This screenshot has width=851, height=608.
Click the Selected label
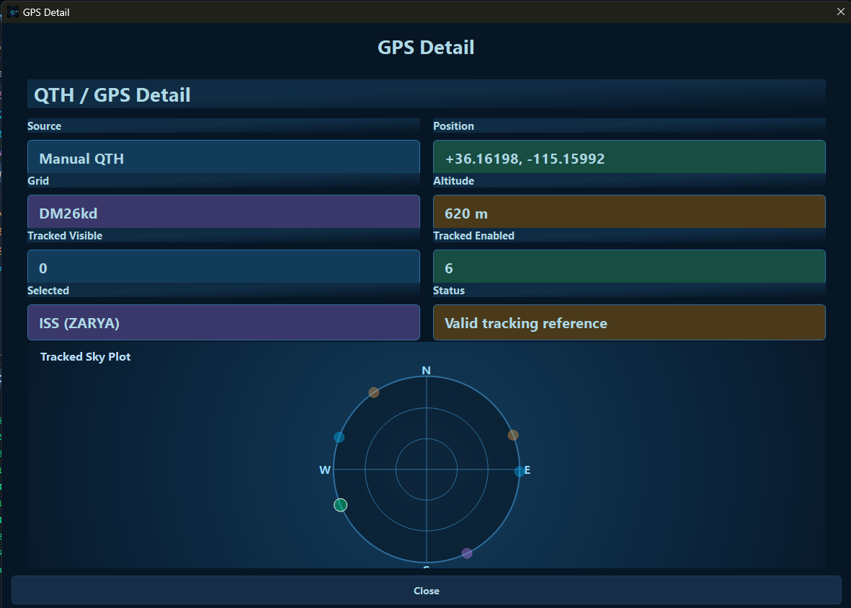(48, 290)
